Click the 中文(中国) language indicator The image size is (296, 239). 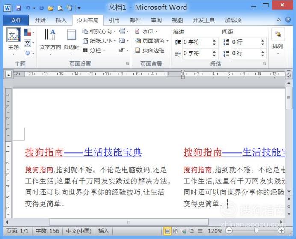point(79,231)
